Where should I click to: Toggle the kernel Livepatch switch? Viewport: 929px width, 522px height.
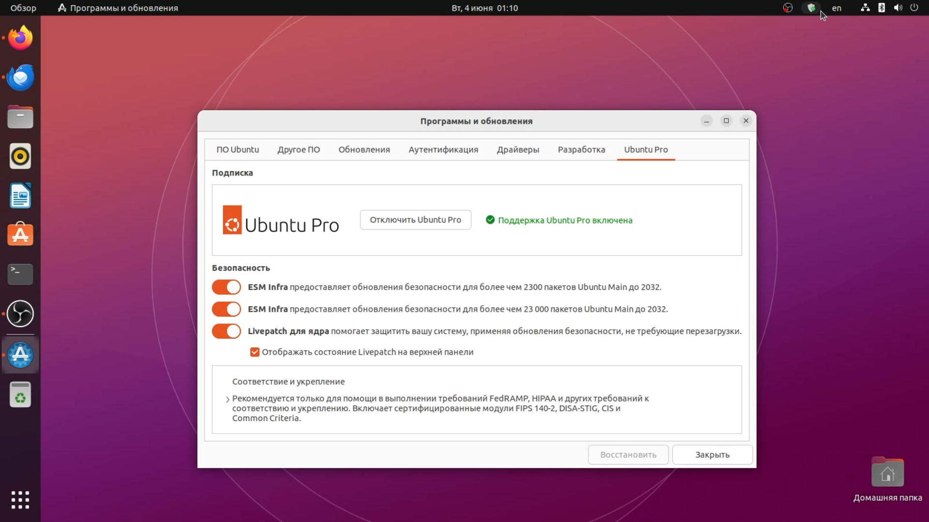226,332
